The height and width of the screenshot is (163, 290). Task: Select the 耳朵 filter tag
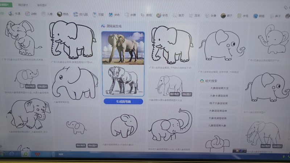[194, 16]
